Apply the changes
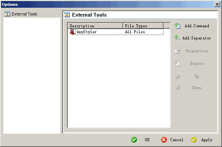Image resolution: width=222 pixels, height=147 pixels. click(207, 140)
